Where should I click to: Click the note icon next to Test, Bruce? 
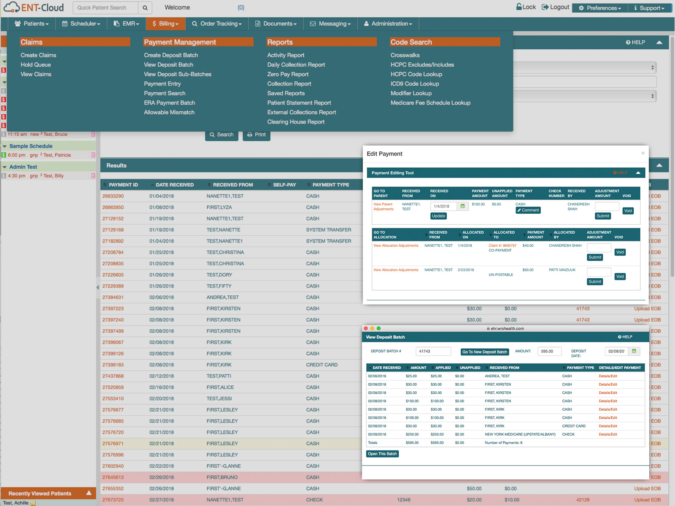93,134
